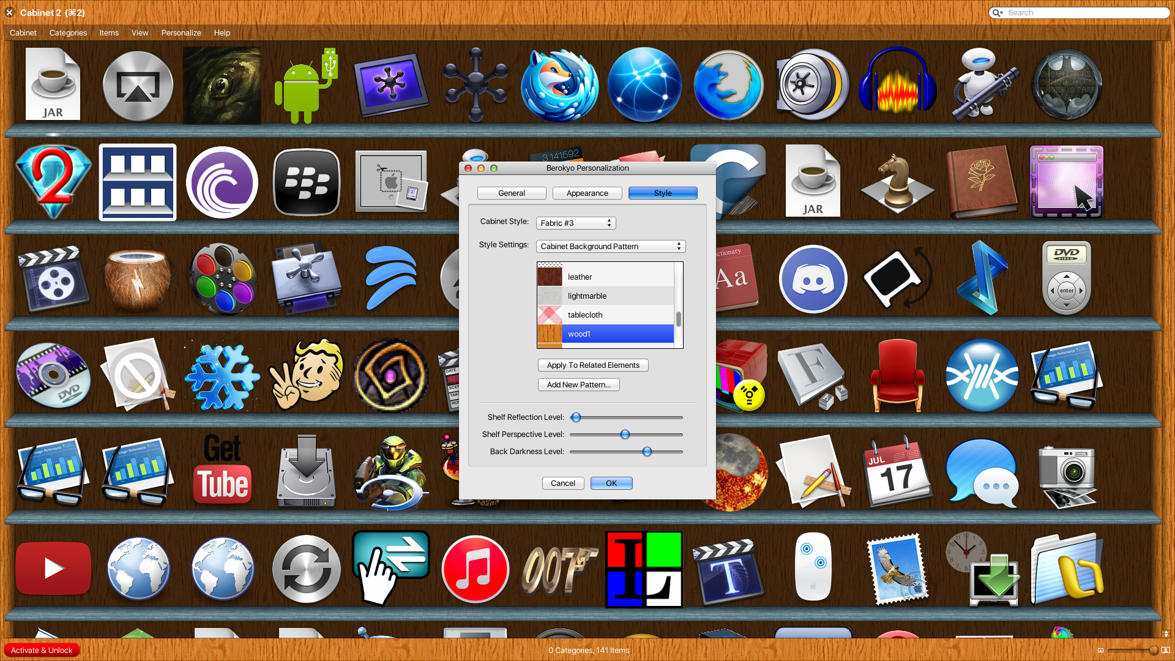The image size is (1175, 661).
Task: Open the blue snowflake app icon
Action: pyautogui.click(x=222, y=376)
